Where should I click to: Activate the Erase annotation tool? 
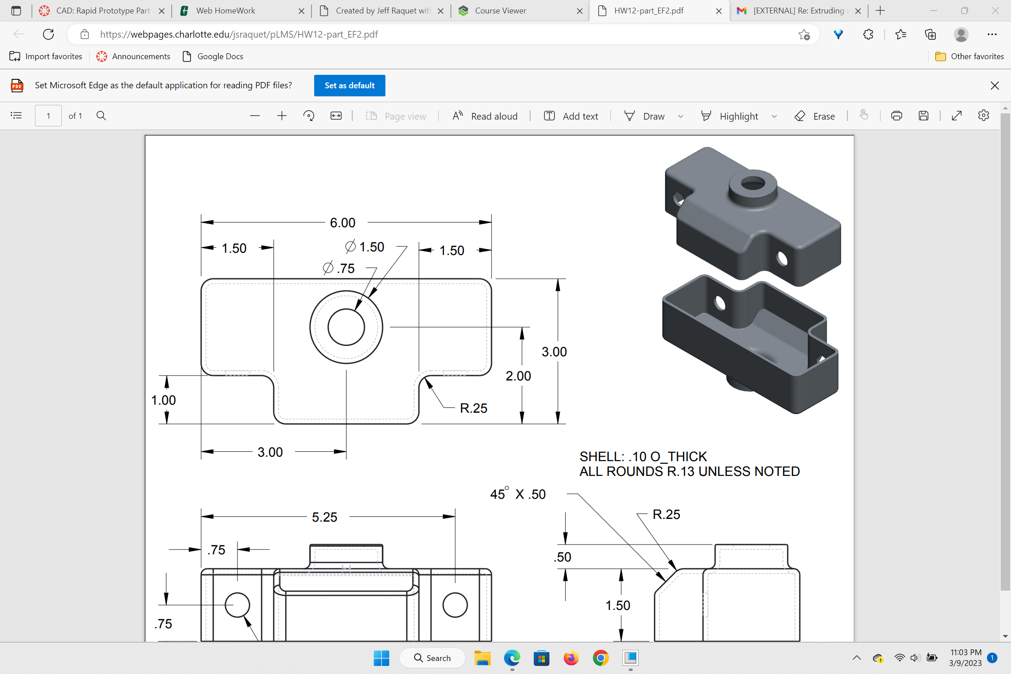816,116
